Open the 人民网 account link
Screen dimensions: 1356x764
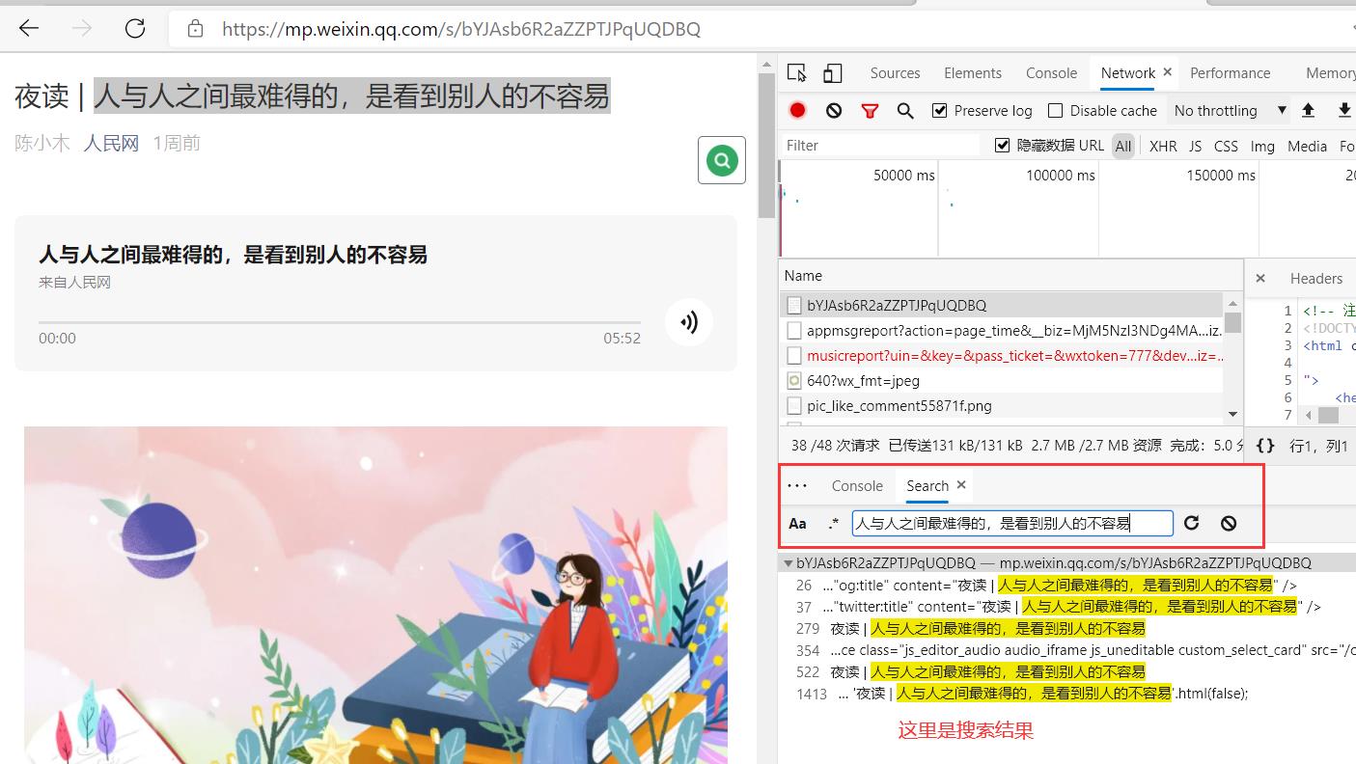(111, 143)
